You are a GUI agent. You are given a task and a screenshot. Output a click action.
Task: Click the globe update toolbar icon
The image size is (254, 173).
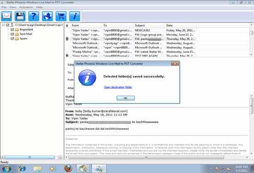point(47,16)
